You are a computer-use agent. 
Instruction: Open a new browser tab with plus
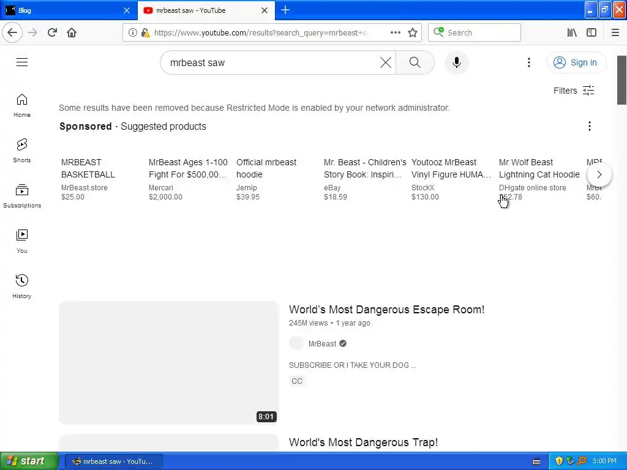pos(285,10)
